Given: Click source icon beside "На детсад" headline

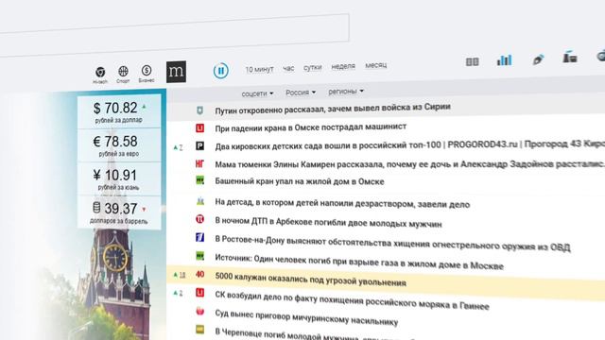Looking at the screenshot, I should click(199, 201).
